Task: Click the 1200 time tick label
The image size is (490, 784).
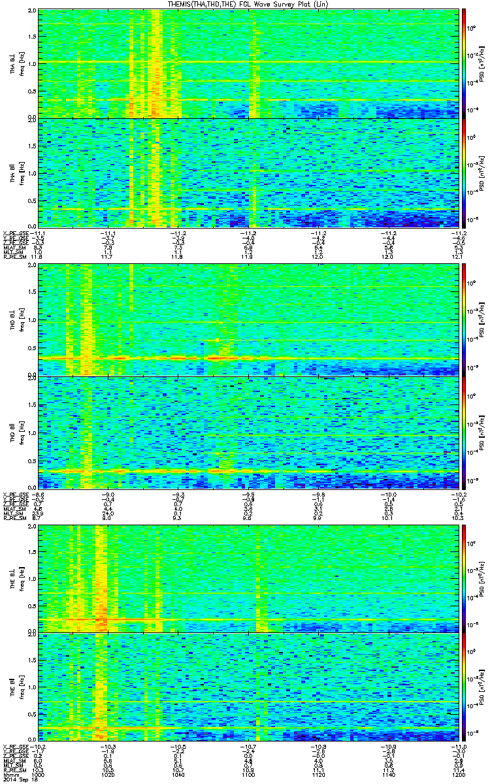Action: coord(459,774)
